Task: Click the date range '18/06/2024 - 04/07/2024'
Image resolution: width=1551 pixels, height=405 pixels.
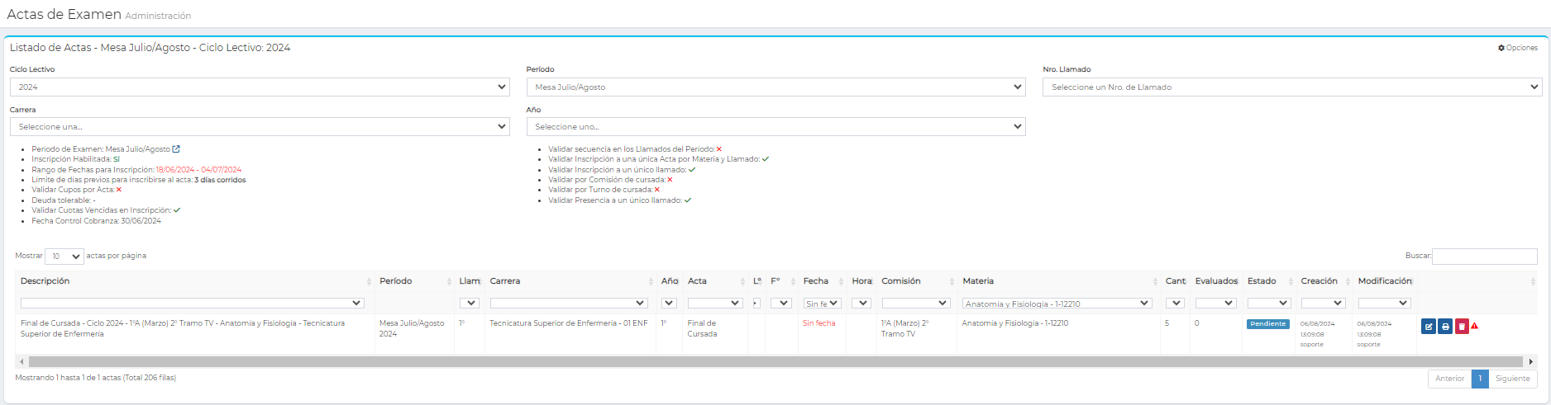Action: 198,170
